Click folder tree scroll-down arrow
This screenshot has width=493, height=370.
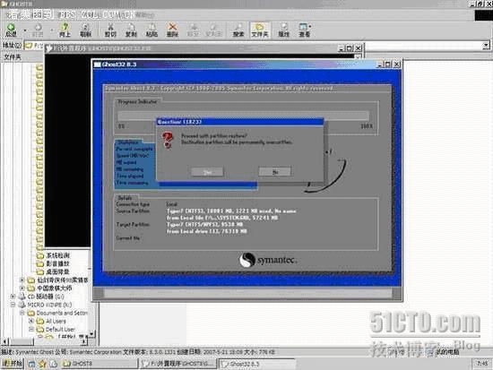pyautogui.click(x=91, y=333)
